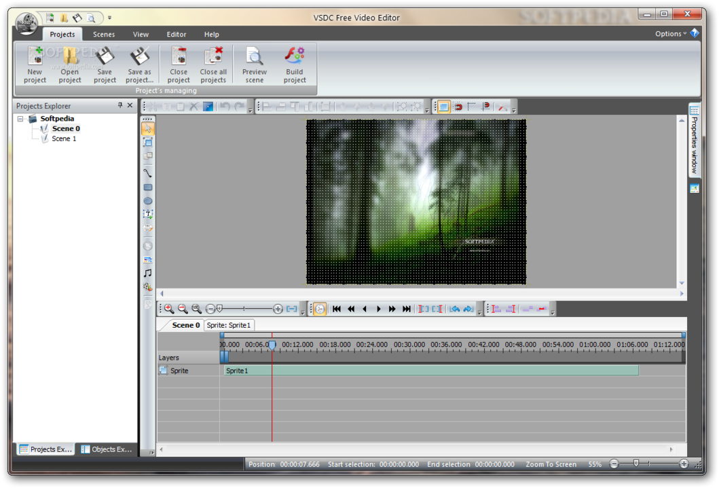719x488 pixels.
Task: Click the status bar zoom slider handle
Action: pos(636,464)
